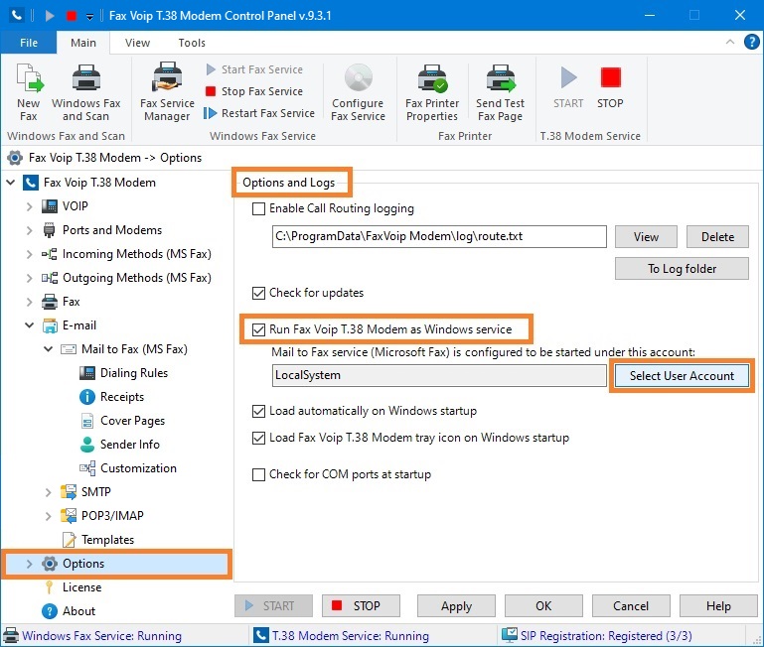This screenshot has width=764, height=647.
Task: Click title bar quick play icon
Action: [50, 16]
